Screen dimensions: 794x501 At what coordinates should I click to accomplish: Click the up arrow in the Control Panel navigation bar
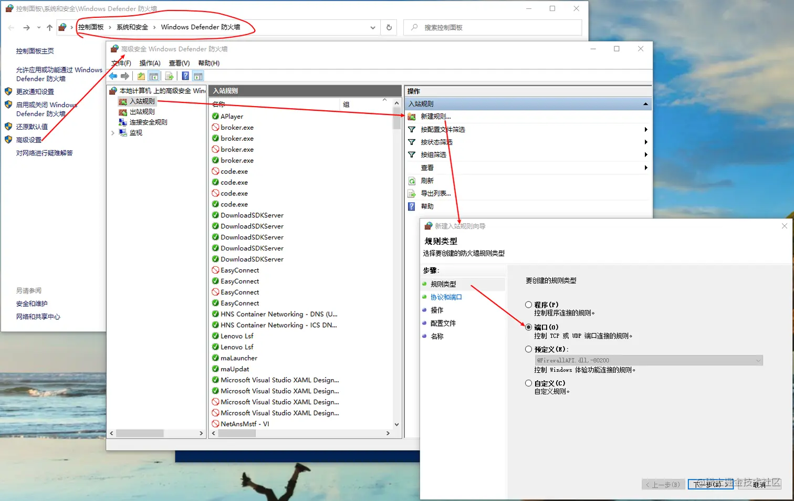49,27
